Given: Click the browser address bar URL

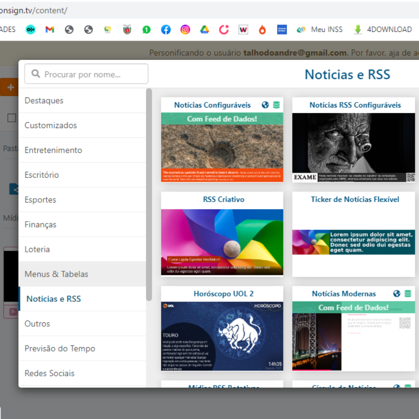Looking at the screenshot, I should click(x=33, y=10).
